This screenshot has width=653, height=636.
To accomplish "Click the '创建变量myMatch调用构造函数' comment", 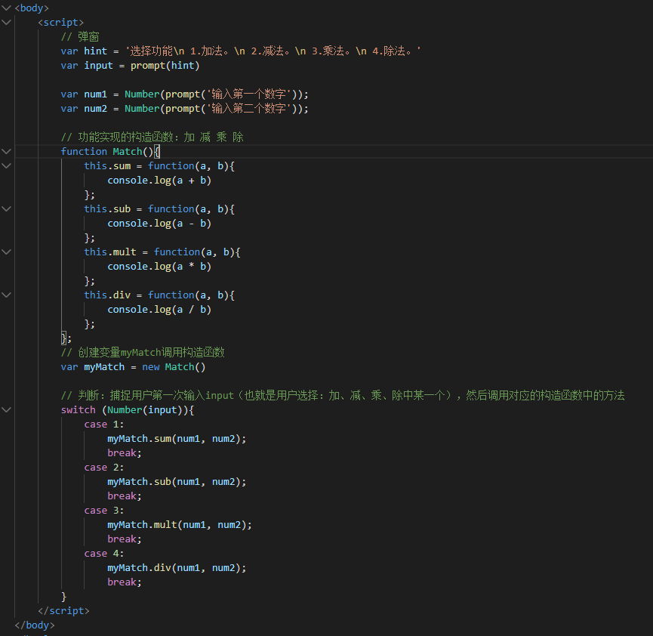I will point(143,353).
